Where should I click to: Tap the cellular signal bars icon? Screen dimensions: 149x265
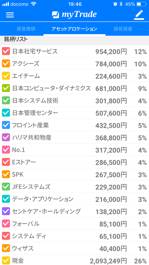[6, 4]
